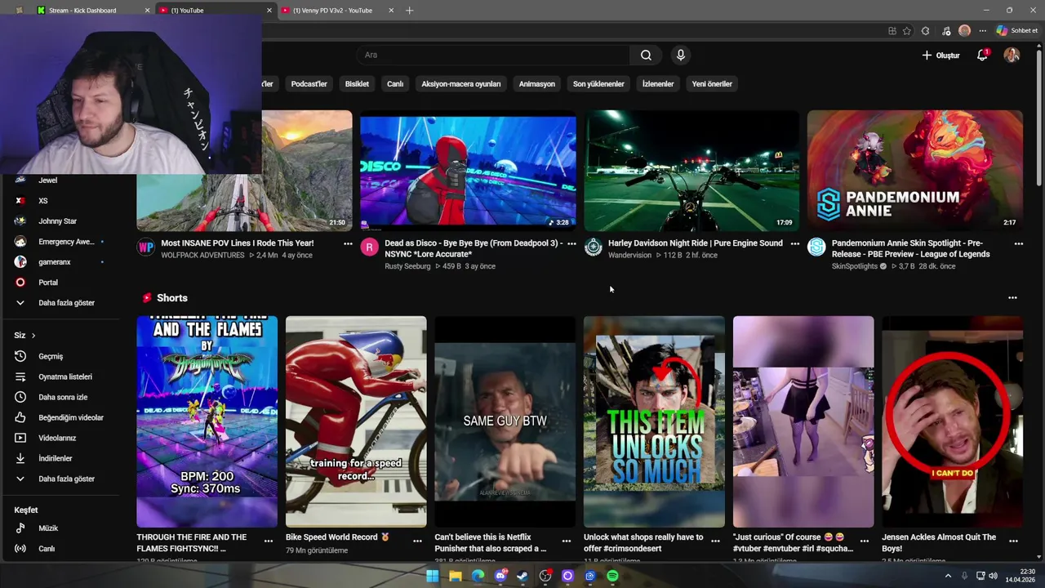Start voice search with microphone icon

[681, 55]
